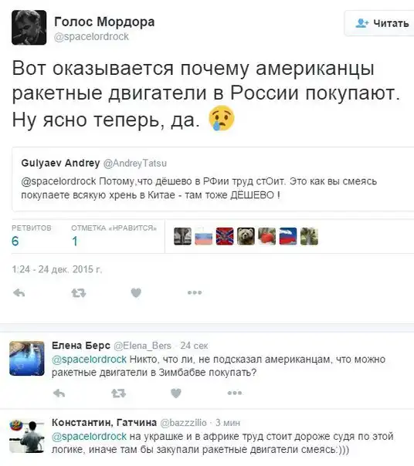The height and width of the screenshot is (466, 414).
Task: Open @spacelordrock handle link in header
Action: pos(91,36)
